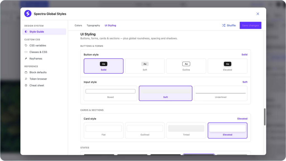Close the Global Styles dialog

point(258,14)
